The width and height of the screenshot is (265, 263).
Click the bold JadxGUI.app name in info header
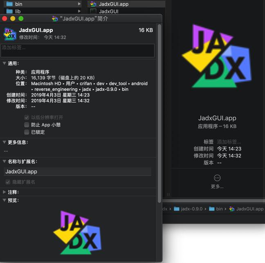pos(36,30)
